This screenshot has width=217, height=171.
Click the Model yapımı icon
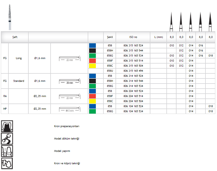click(x=7, y=151)
